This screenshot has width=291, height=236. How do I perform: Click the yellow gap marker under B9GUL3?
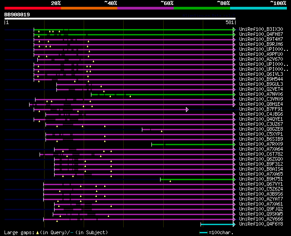pyautogui.click(x=101, y=86)
